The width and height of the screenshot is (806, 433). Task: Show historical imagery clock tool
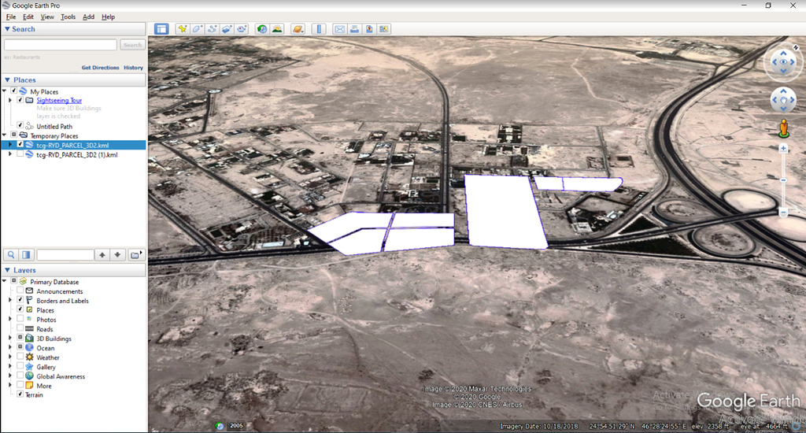262,29
